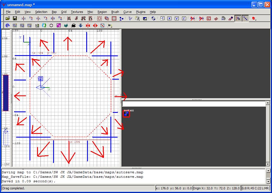Toggle the Scale X axis lock
The image size is (272, 193).
coord(169,18)
